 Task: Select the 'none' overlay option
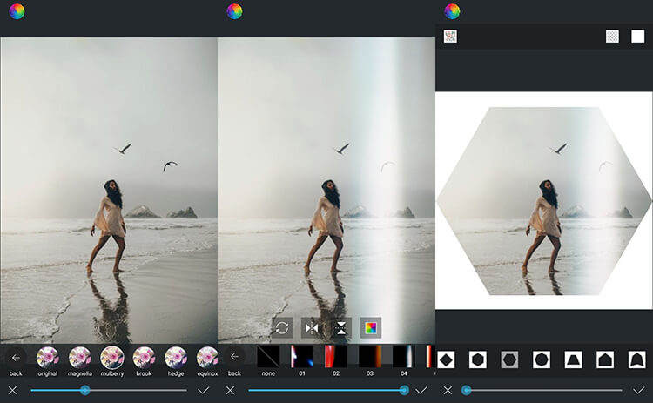point(270,356)
